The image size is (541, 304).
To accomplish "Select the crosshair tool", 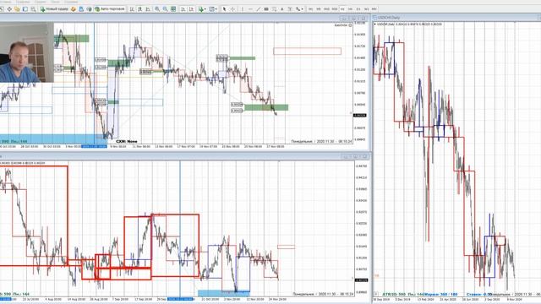I will [x=233, y=9].
